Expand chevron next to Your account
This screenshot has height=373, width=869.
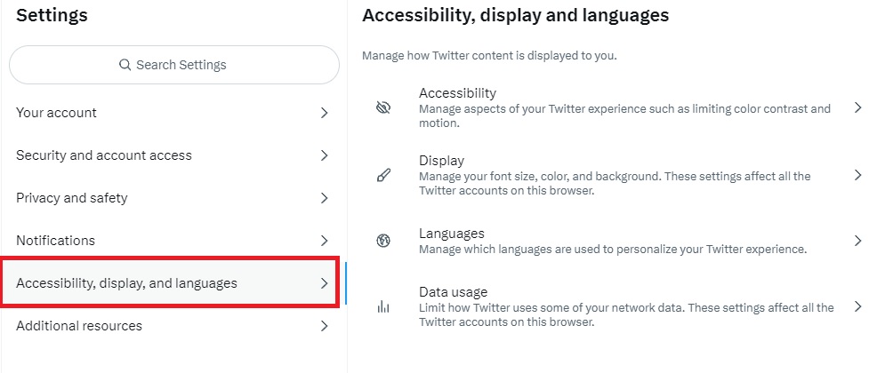[x=325, y=113]
